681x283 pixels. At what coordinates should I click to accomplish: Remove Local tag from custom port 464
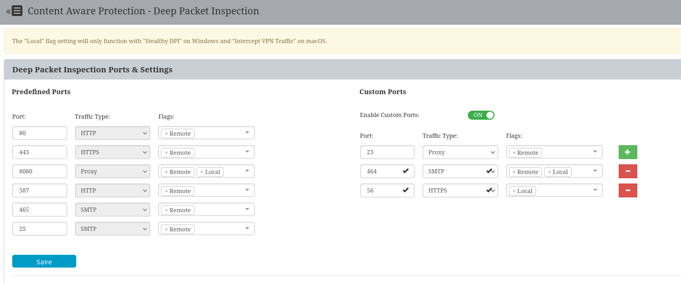pos(549,172)
